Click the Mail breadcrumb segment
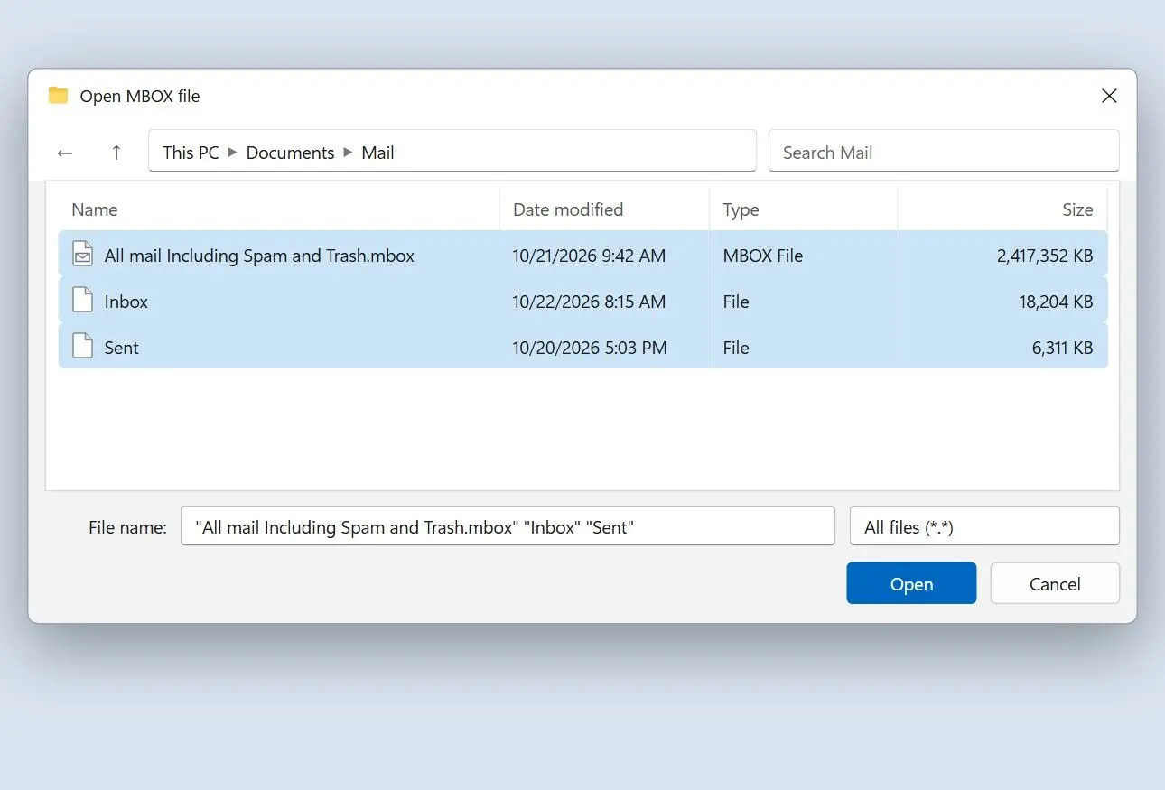This screenshot has height=790, width=1165. pos(377,153)
